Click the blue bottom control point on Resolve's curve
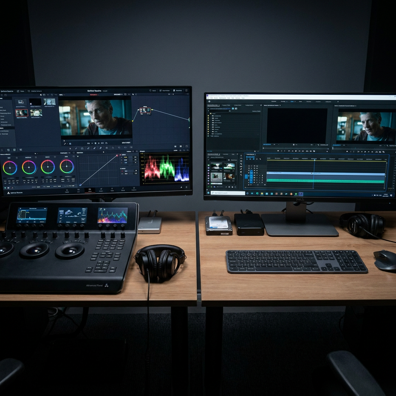Screen dimensions: 396x396 [80, 185]
